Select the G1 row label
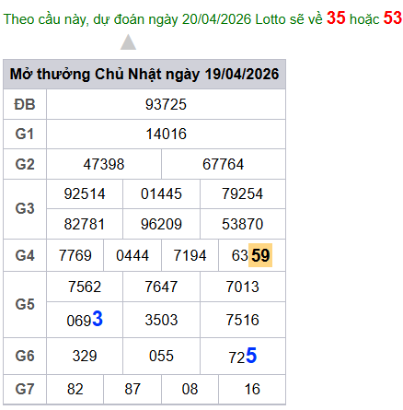This screenshot has width=403, height=410. (25, 135)
